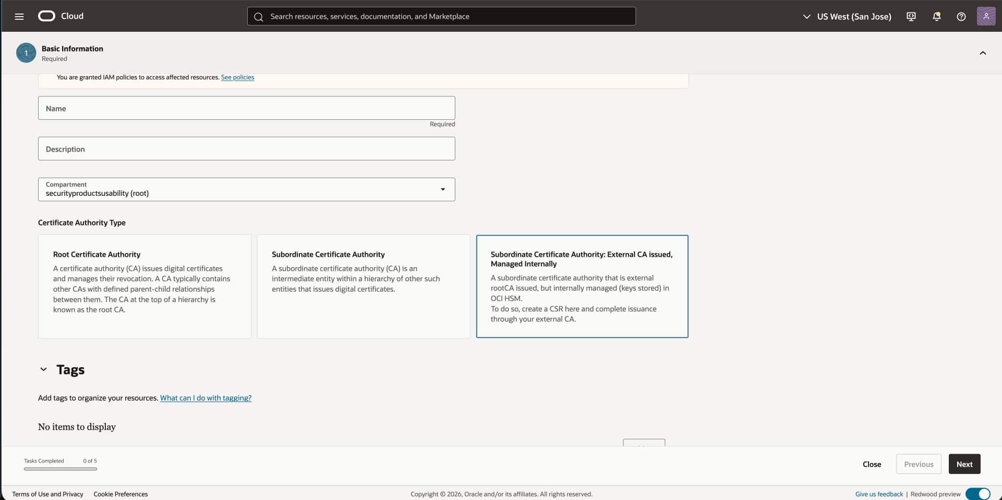
Task: Open Cloud Shell via the monitor icon
Action: coord(911,16)
